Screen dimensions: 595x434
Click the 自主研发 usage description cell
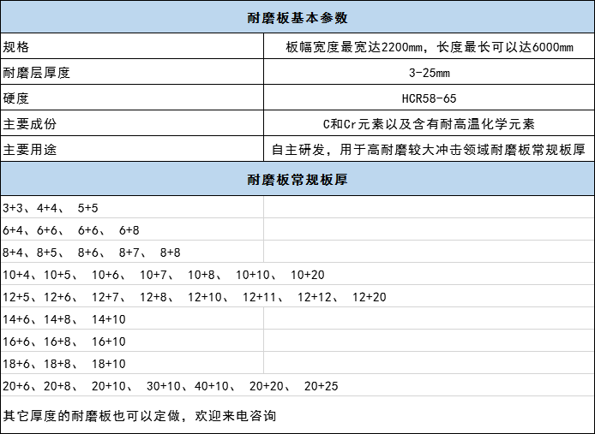click(430, 150)
